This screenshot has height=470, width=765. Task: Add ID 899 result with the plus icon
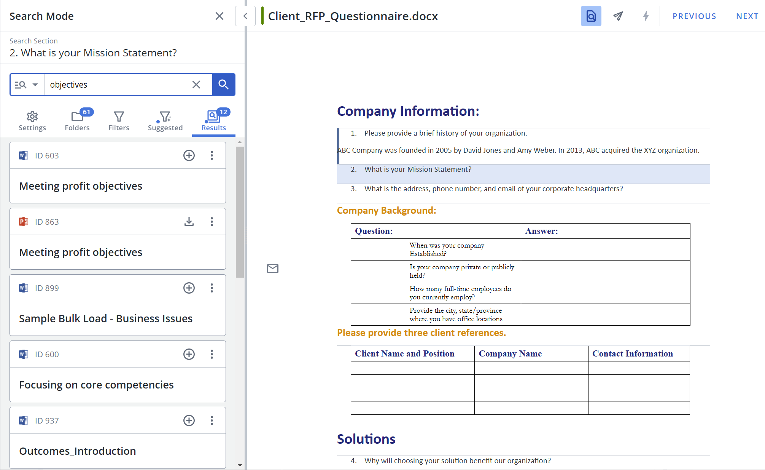[189, 288]
